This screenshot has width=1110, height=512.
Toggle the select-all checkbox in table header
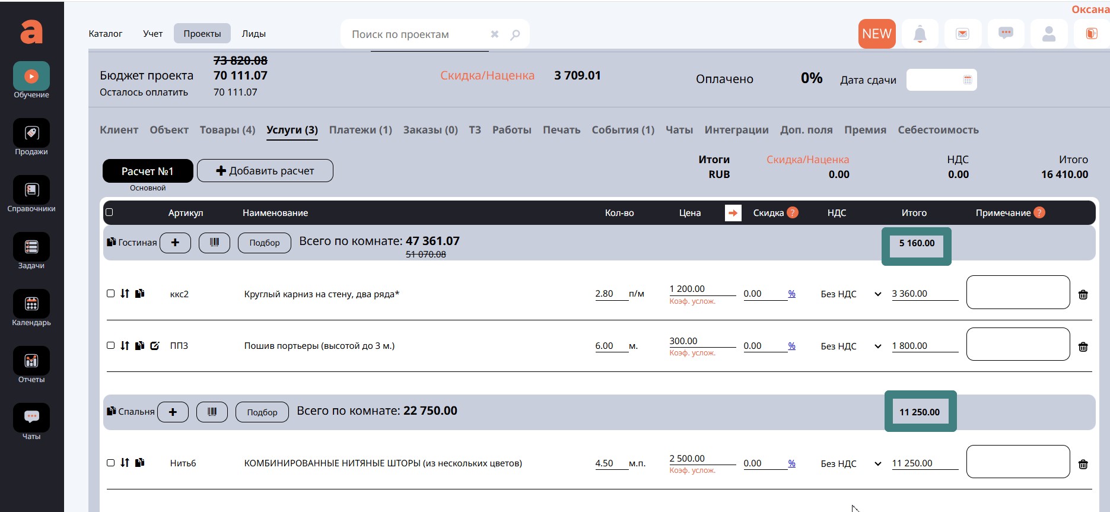click(x=109, y=212)
